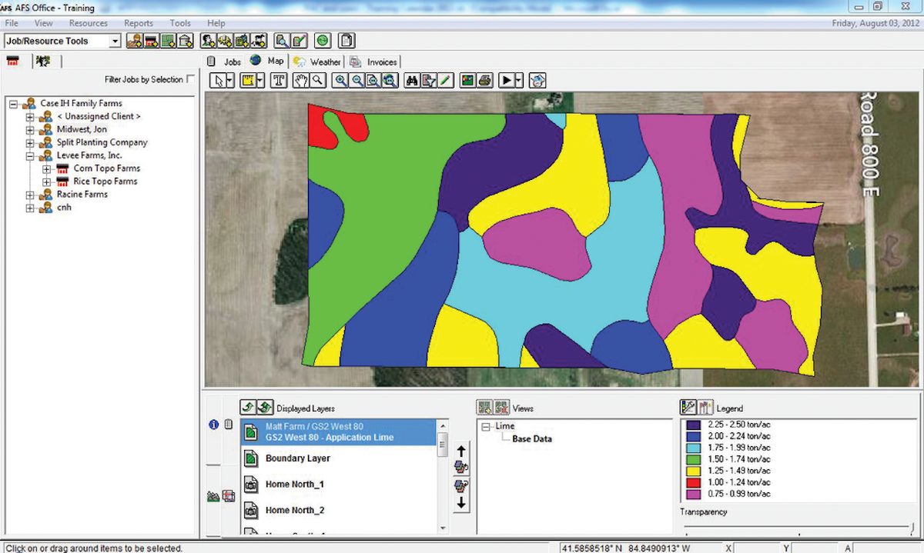Enable the Filter Jobs by Selection checkbox
The image size is (924, 553).
pyautogui.click(x=190, y=78)
